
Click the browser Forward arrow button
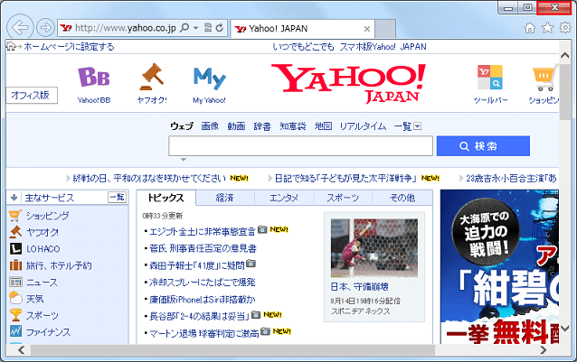(45, 28)
